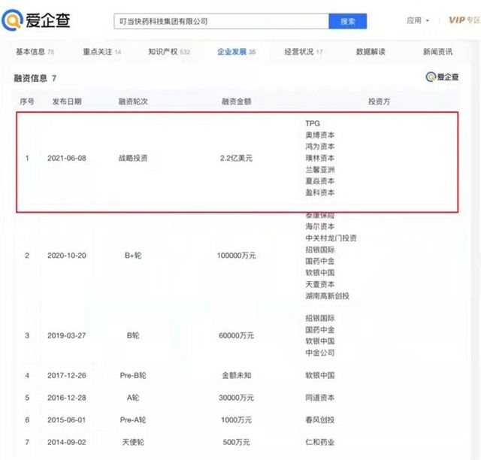This screenshot has height=460, width=481.
Task: Click the Pre-B轮 round cell
Action: (x=133, y=375)
